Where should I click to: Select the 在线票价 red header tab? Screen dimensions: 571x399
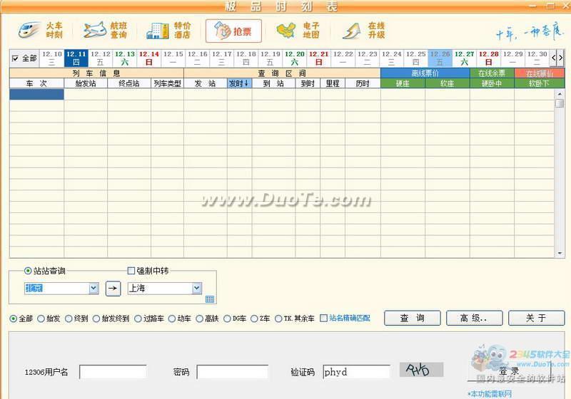[x=540, y=73]
